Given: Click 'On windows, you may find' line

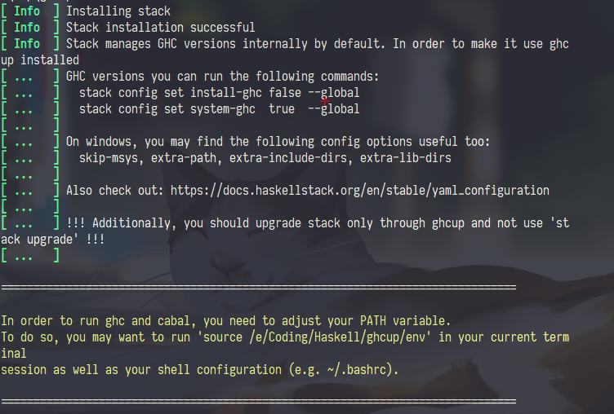Looking at the screenshot, I should [278, 142].
